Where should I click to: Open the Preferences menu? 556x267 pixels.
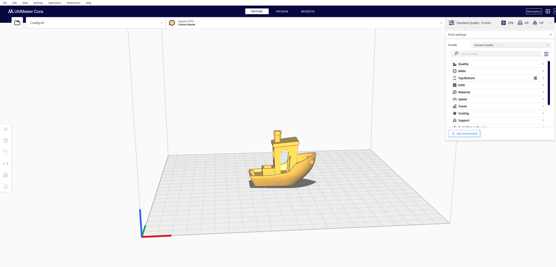coord(73,3)
